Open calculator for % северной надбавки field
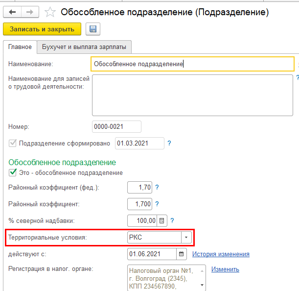This screenshot has width=299, height=291. point(162,220)
